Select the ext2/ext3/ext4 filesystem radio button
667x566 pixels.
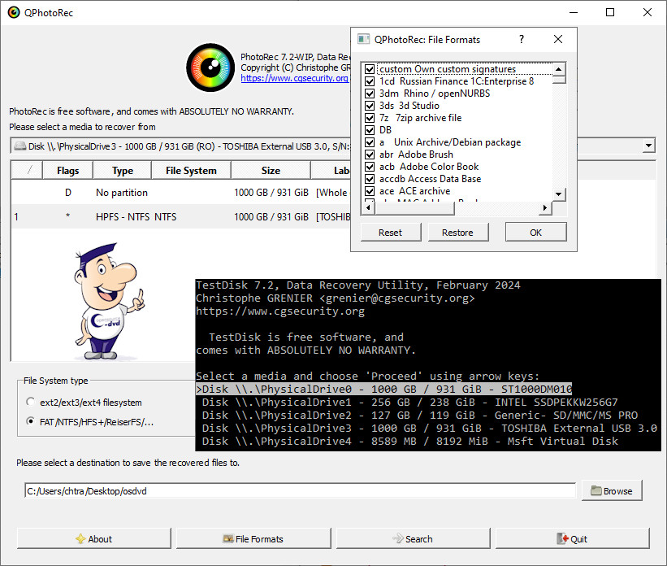coord(31,402)
